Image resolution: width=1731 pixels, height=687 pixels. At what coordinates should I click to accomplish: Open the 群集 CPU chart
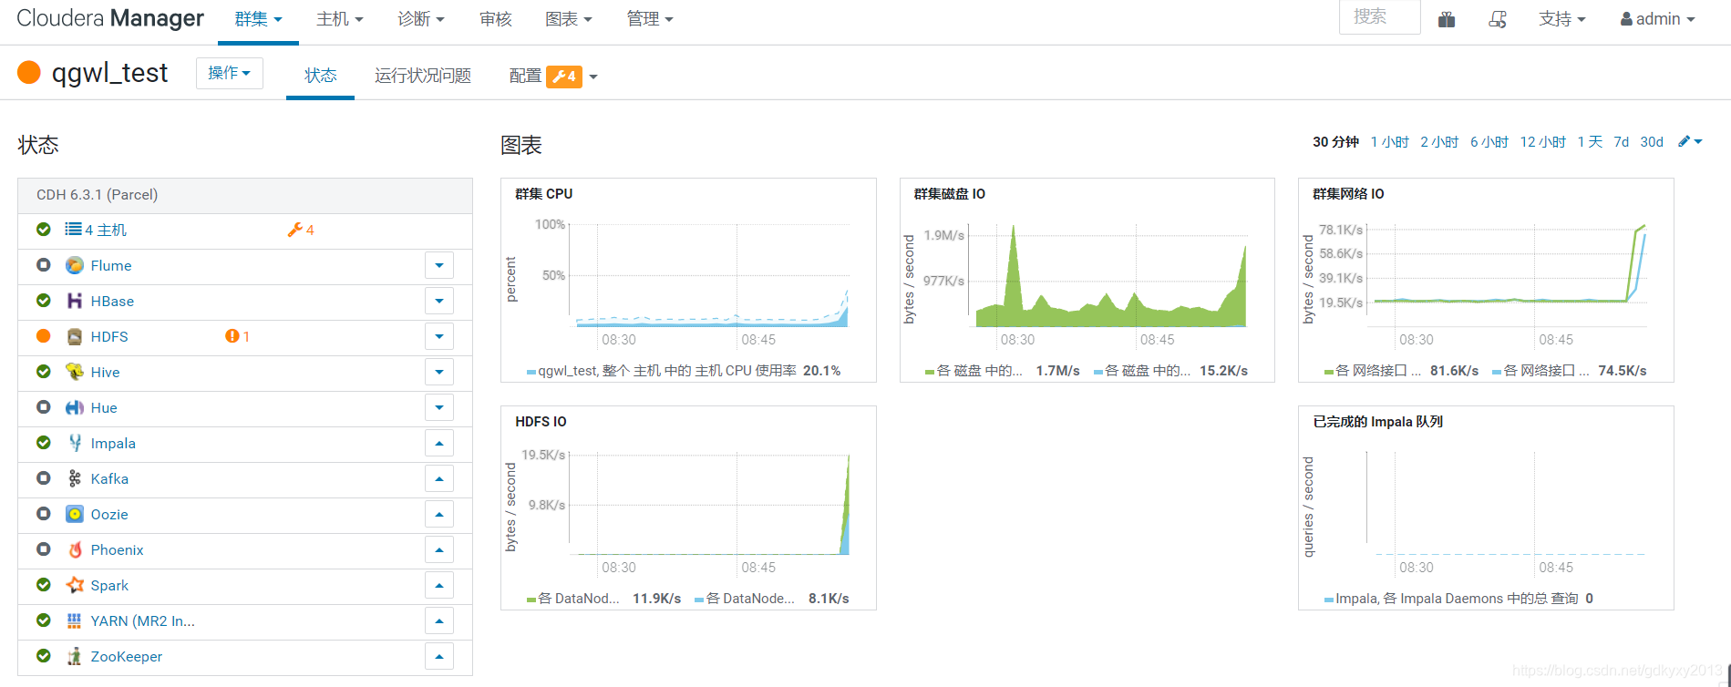(x=688, y=280)
